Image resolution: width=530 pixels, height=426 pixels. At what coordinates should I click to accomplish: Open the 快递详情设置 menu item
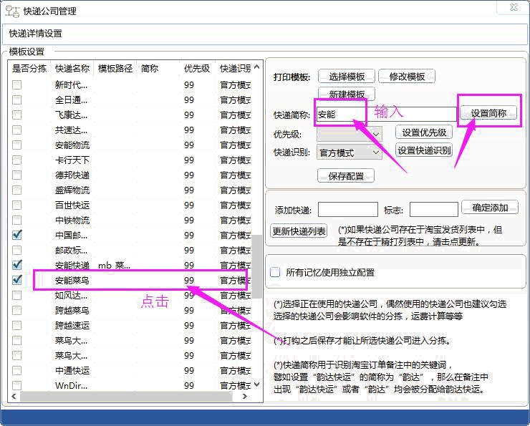pos(36,34)
